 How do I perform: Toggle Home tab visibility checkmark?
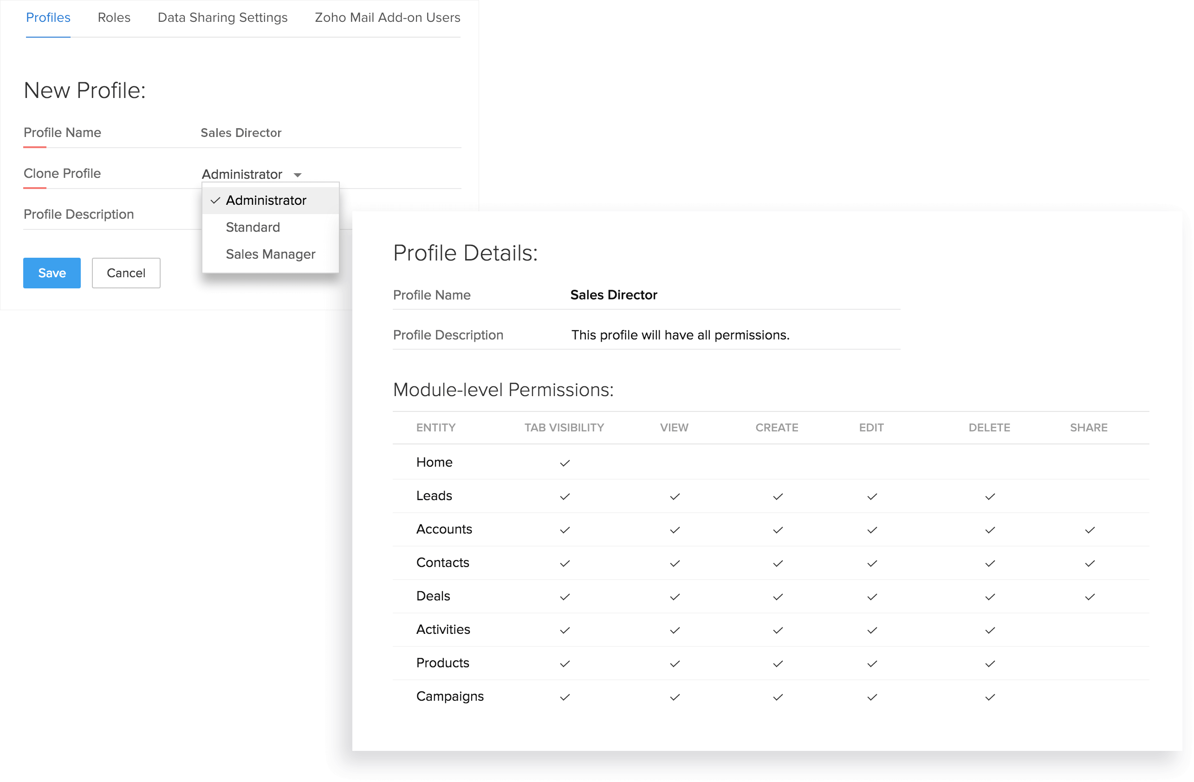tap(565, 463)
